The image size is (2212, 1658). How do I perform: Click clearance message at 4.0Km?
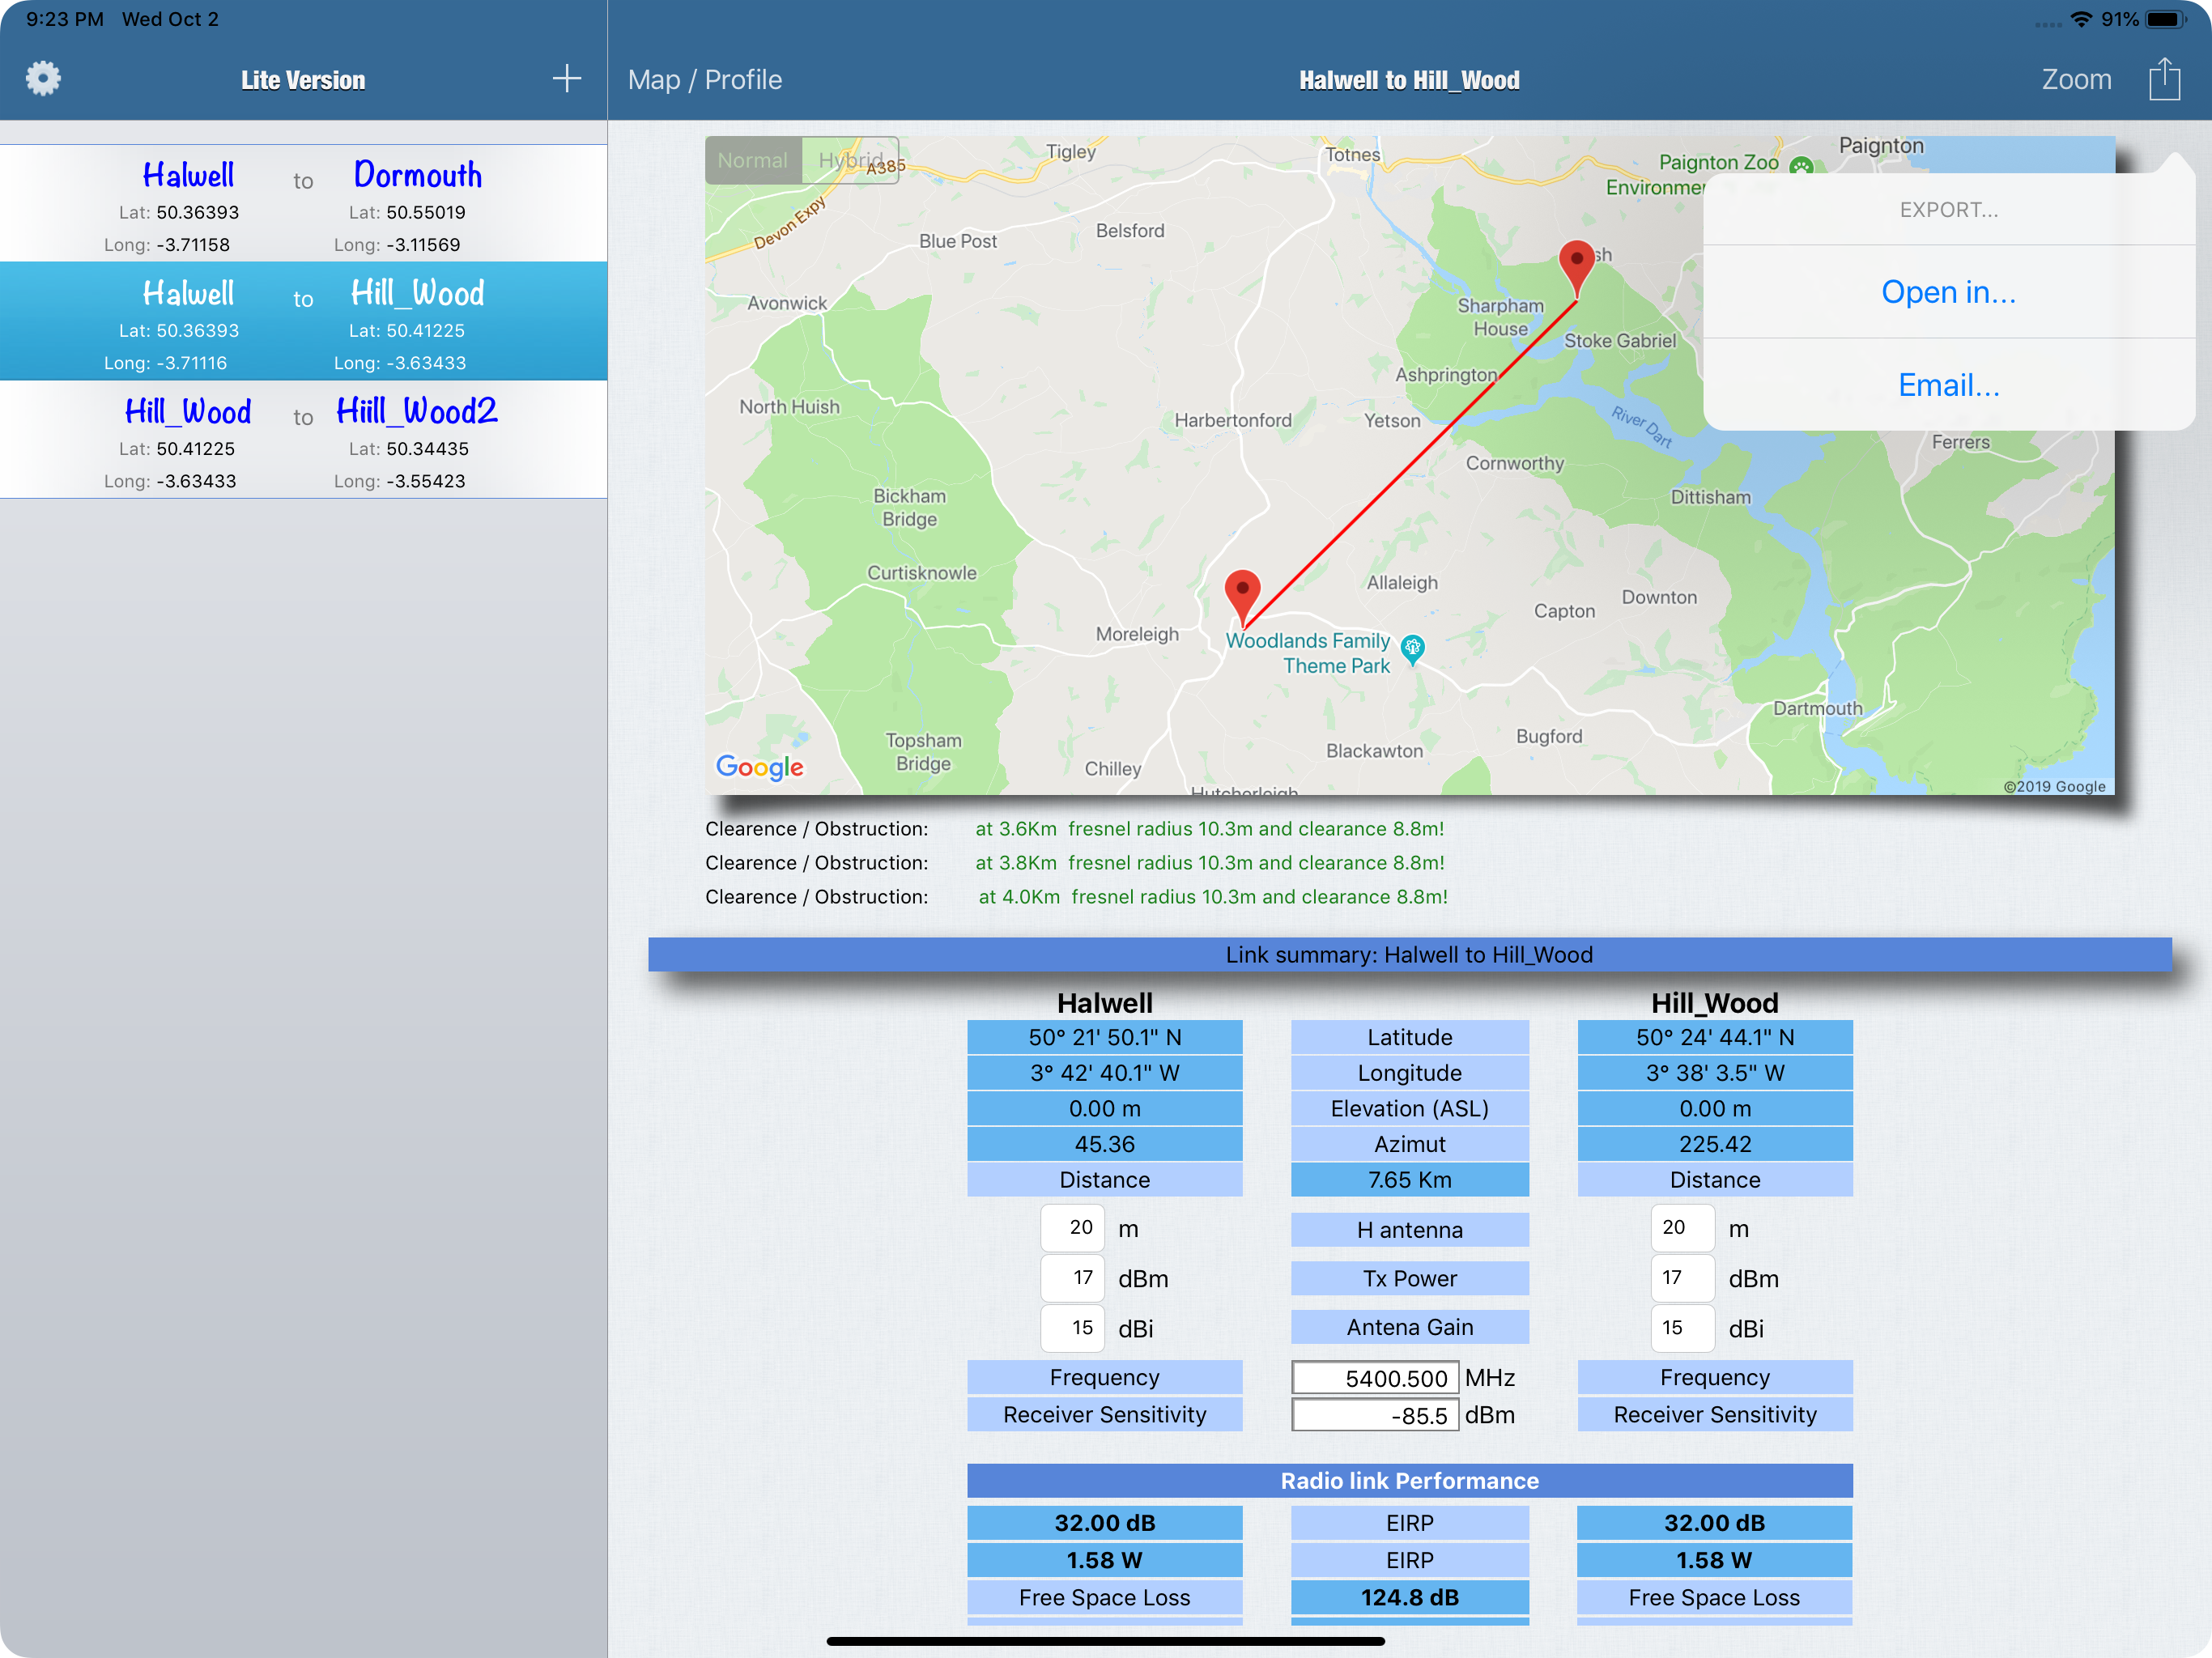pos(1213,897)
